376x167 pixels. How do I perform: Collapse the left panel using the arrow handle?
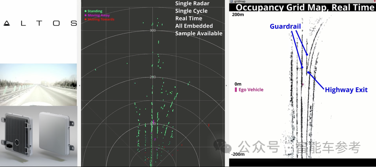click(79, 85)
